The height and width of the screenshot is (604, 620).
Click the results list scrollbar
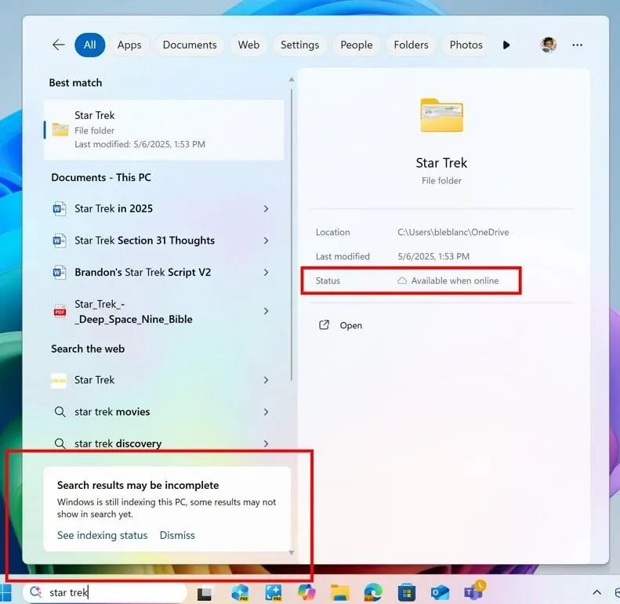(x=292, y=235)
